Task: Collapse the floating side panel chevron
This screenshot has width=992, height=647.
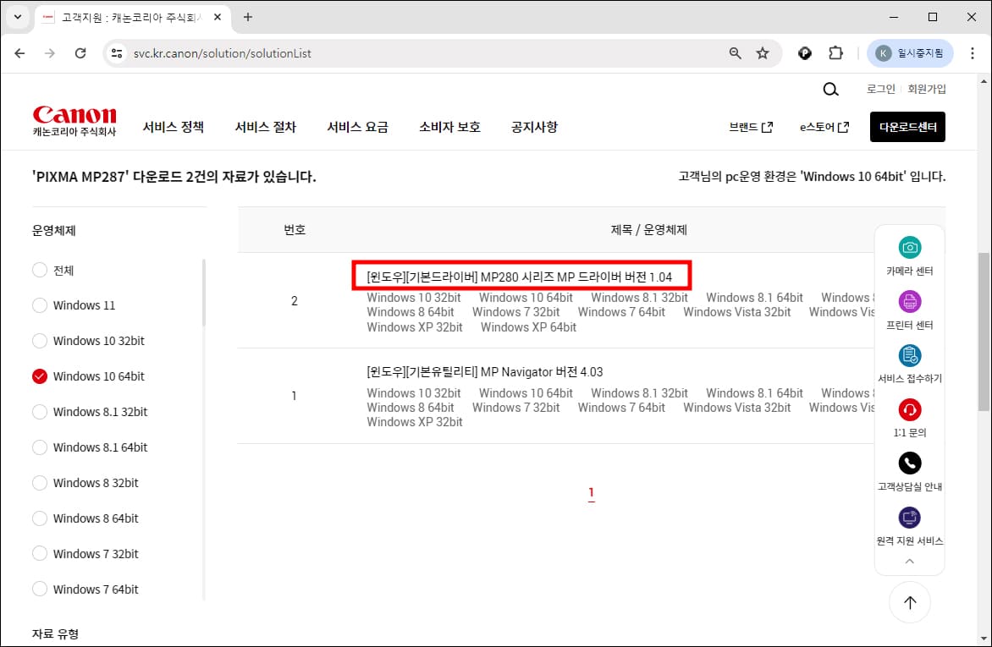Action: tap(909, 559)
